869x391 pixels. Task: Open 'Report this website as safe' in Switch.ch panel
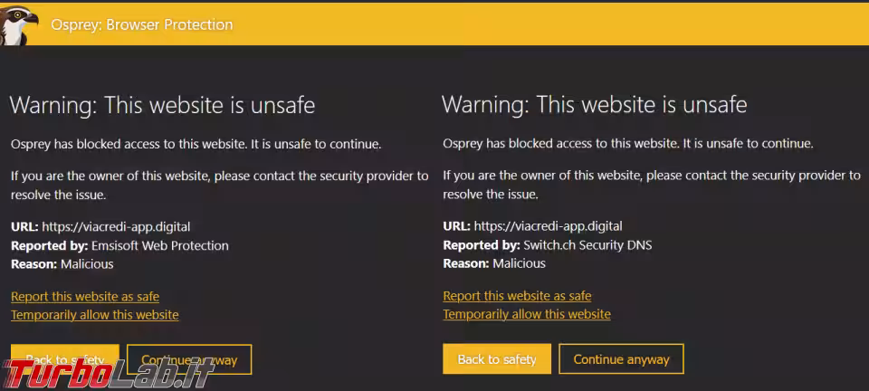click(517, 296)
